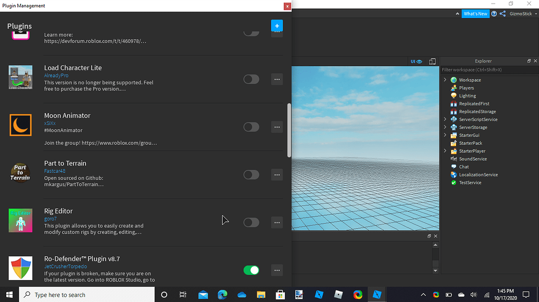This screenshot has width=539, height=302.
Task: Select the StarterPlayer row in Explorer
Action: pyautogui.click(x=490, y=151)
